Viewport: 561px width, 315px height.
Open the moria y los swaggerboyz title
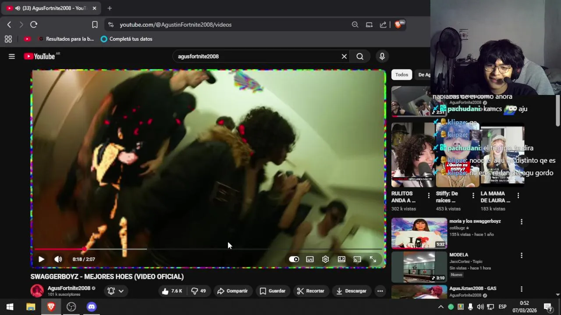[475, 221]
